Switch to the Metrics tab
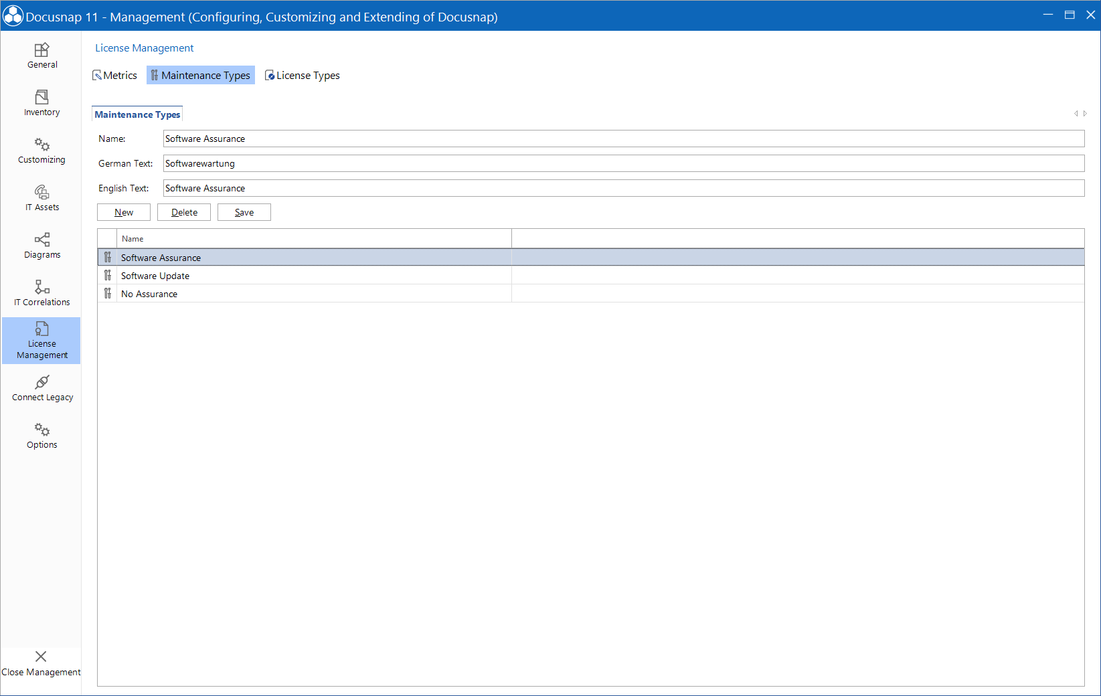Image resolution: width=1101 pixels, height=696 pixels. coord(114,75)
